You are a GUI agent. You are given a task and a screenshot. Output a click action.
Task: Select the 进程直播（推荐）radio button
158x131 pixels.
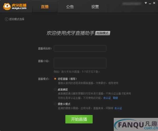(55, 79)
